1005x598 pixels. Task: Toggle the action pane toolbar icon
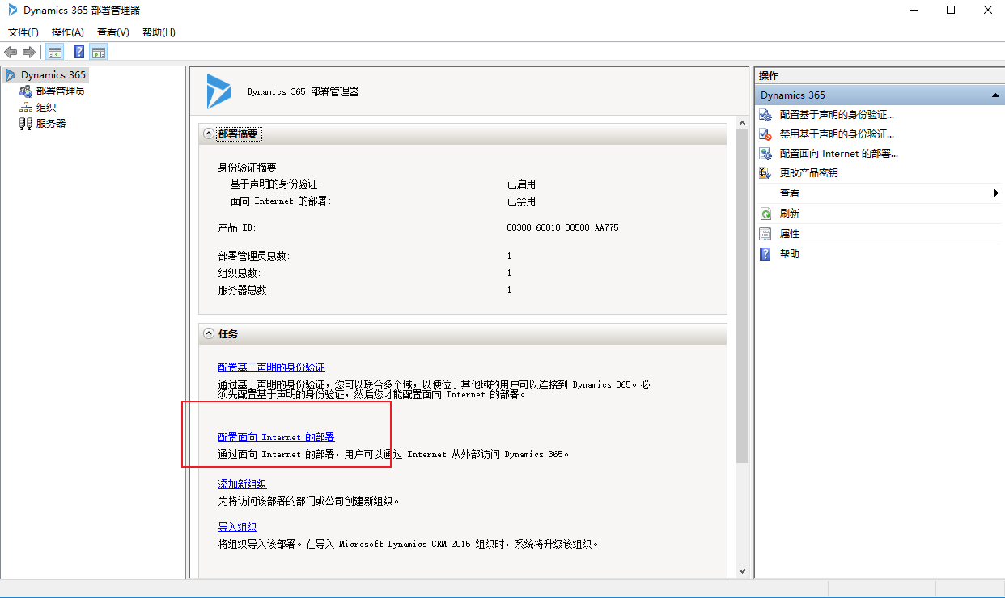click(x=99, y=53)
